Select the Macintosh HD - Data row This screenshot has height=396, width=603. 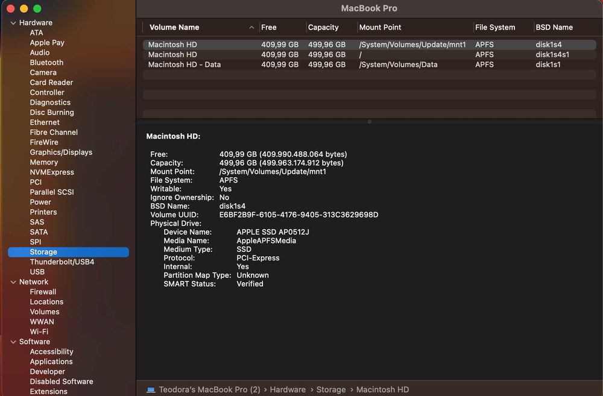(369, 64)
